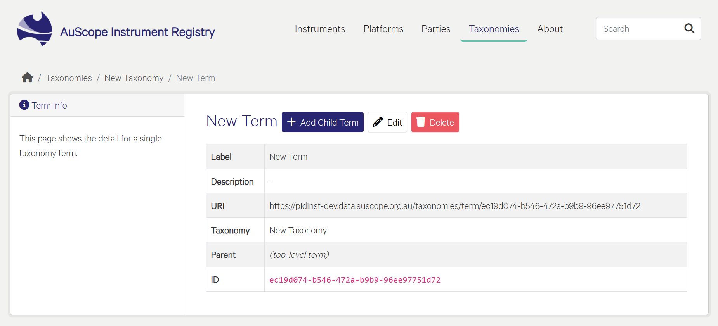Viewport: 718px width, 326px height.
Task: Click the New Term page heading
Action: (242, 121)
